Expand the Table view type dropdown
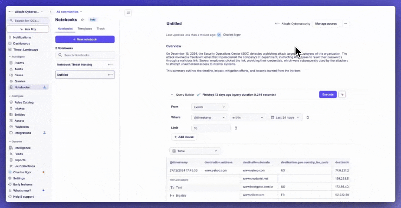 tap(195, 151)
